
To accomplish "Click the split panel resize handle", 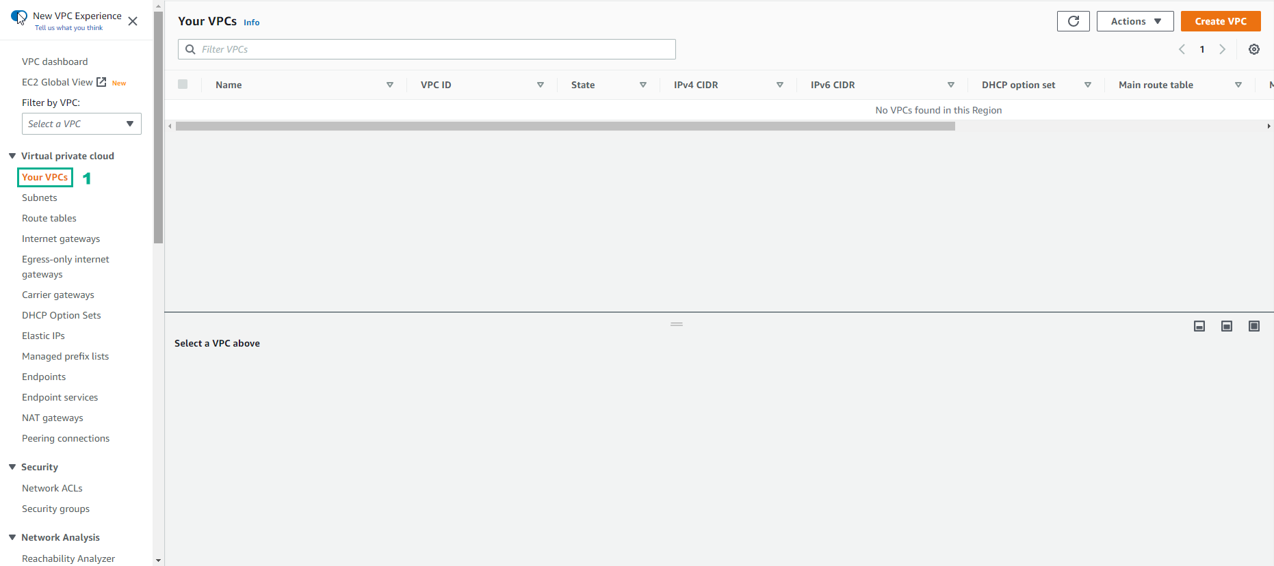I will coord(677,324).
